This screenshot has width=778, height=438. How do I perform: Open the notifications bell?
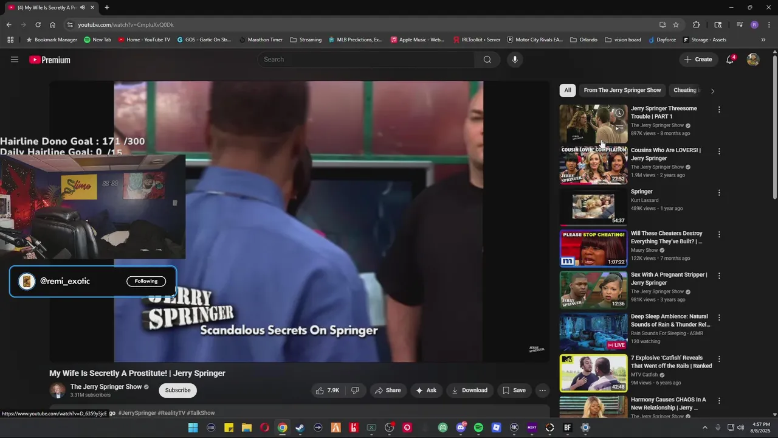[x=731, y=59]
